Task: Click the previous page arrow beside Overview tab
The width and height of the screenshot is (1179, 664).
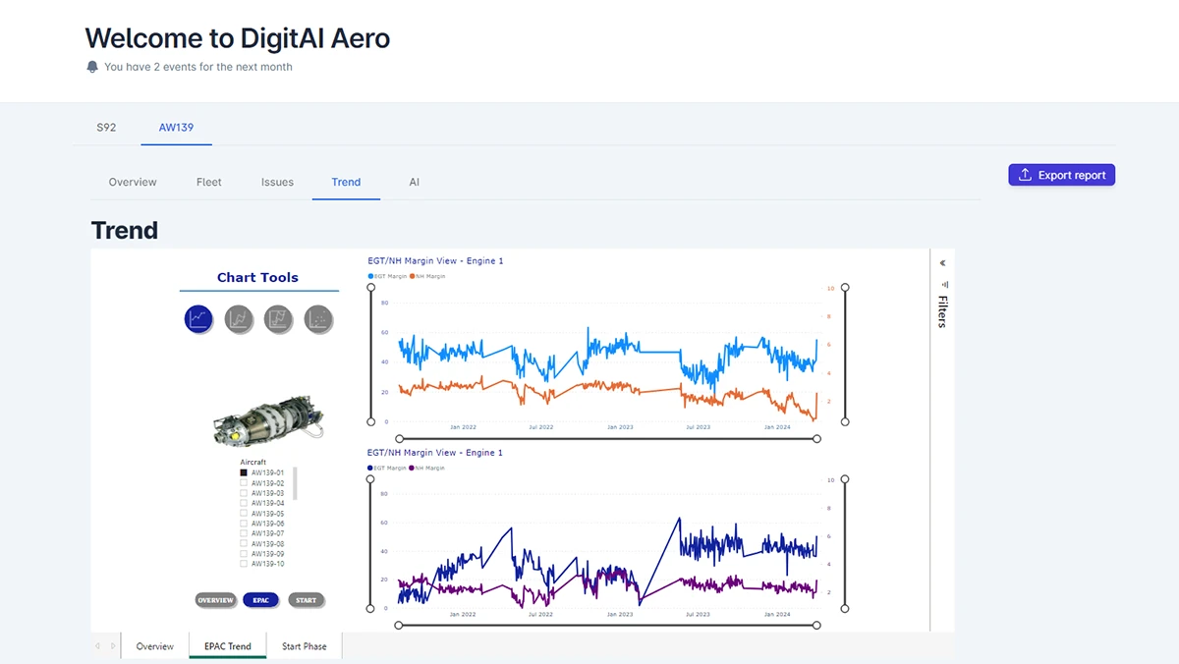Action: click(x=97, y=646)
